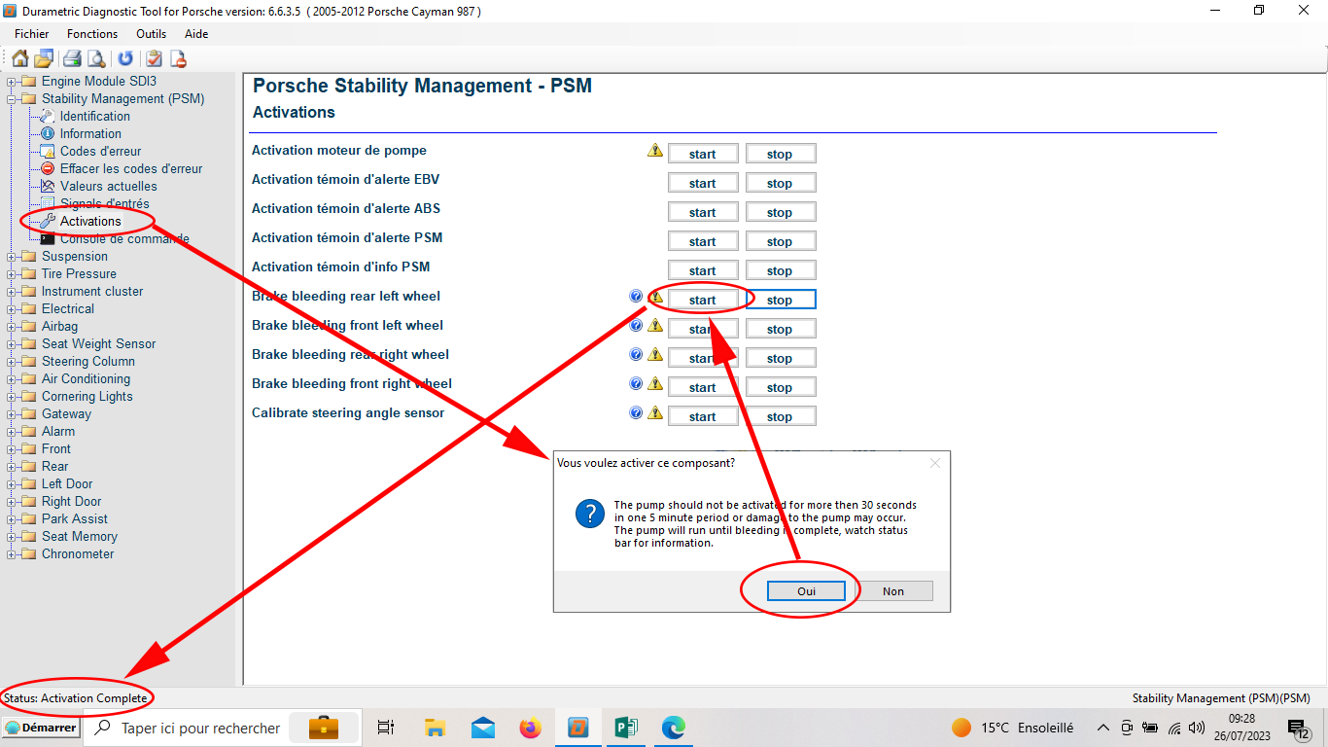Open the notification center icon
Viewport: 1328px width, 747px height.
point(1298,728)
